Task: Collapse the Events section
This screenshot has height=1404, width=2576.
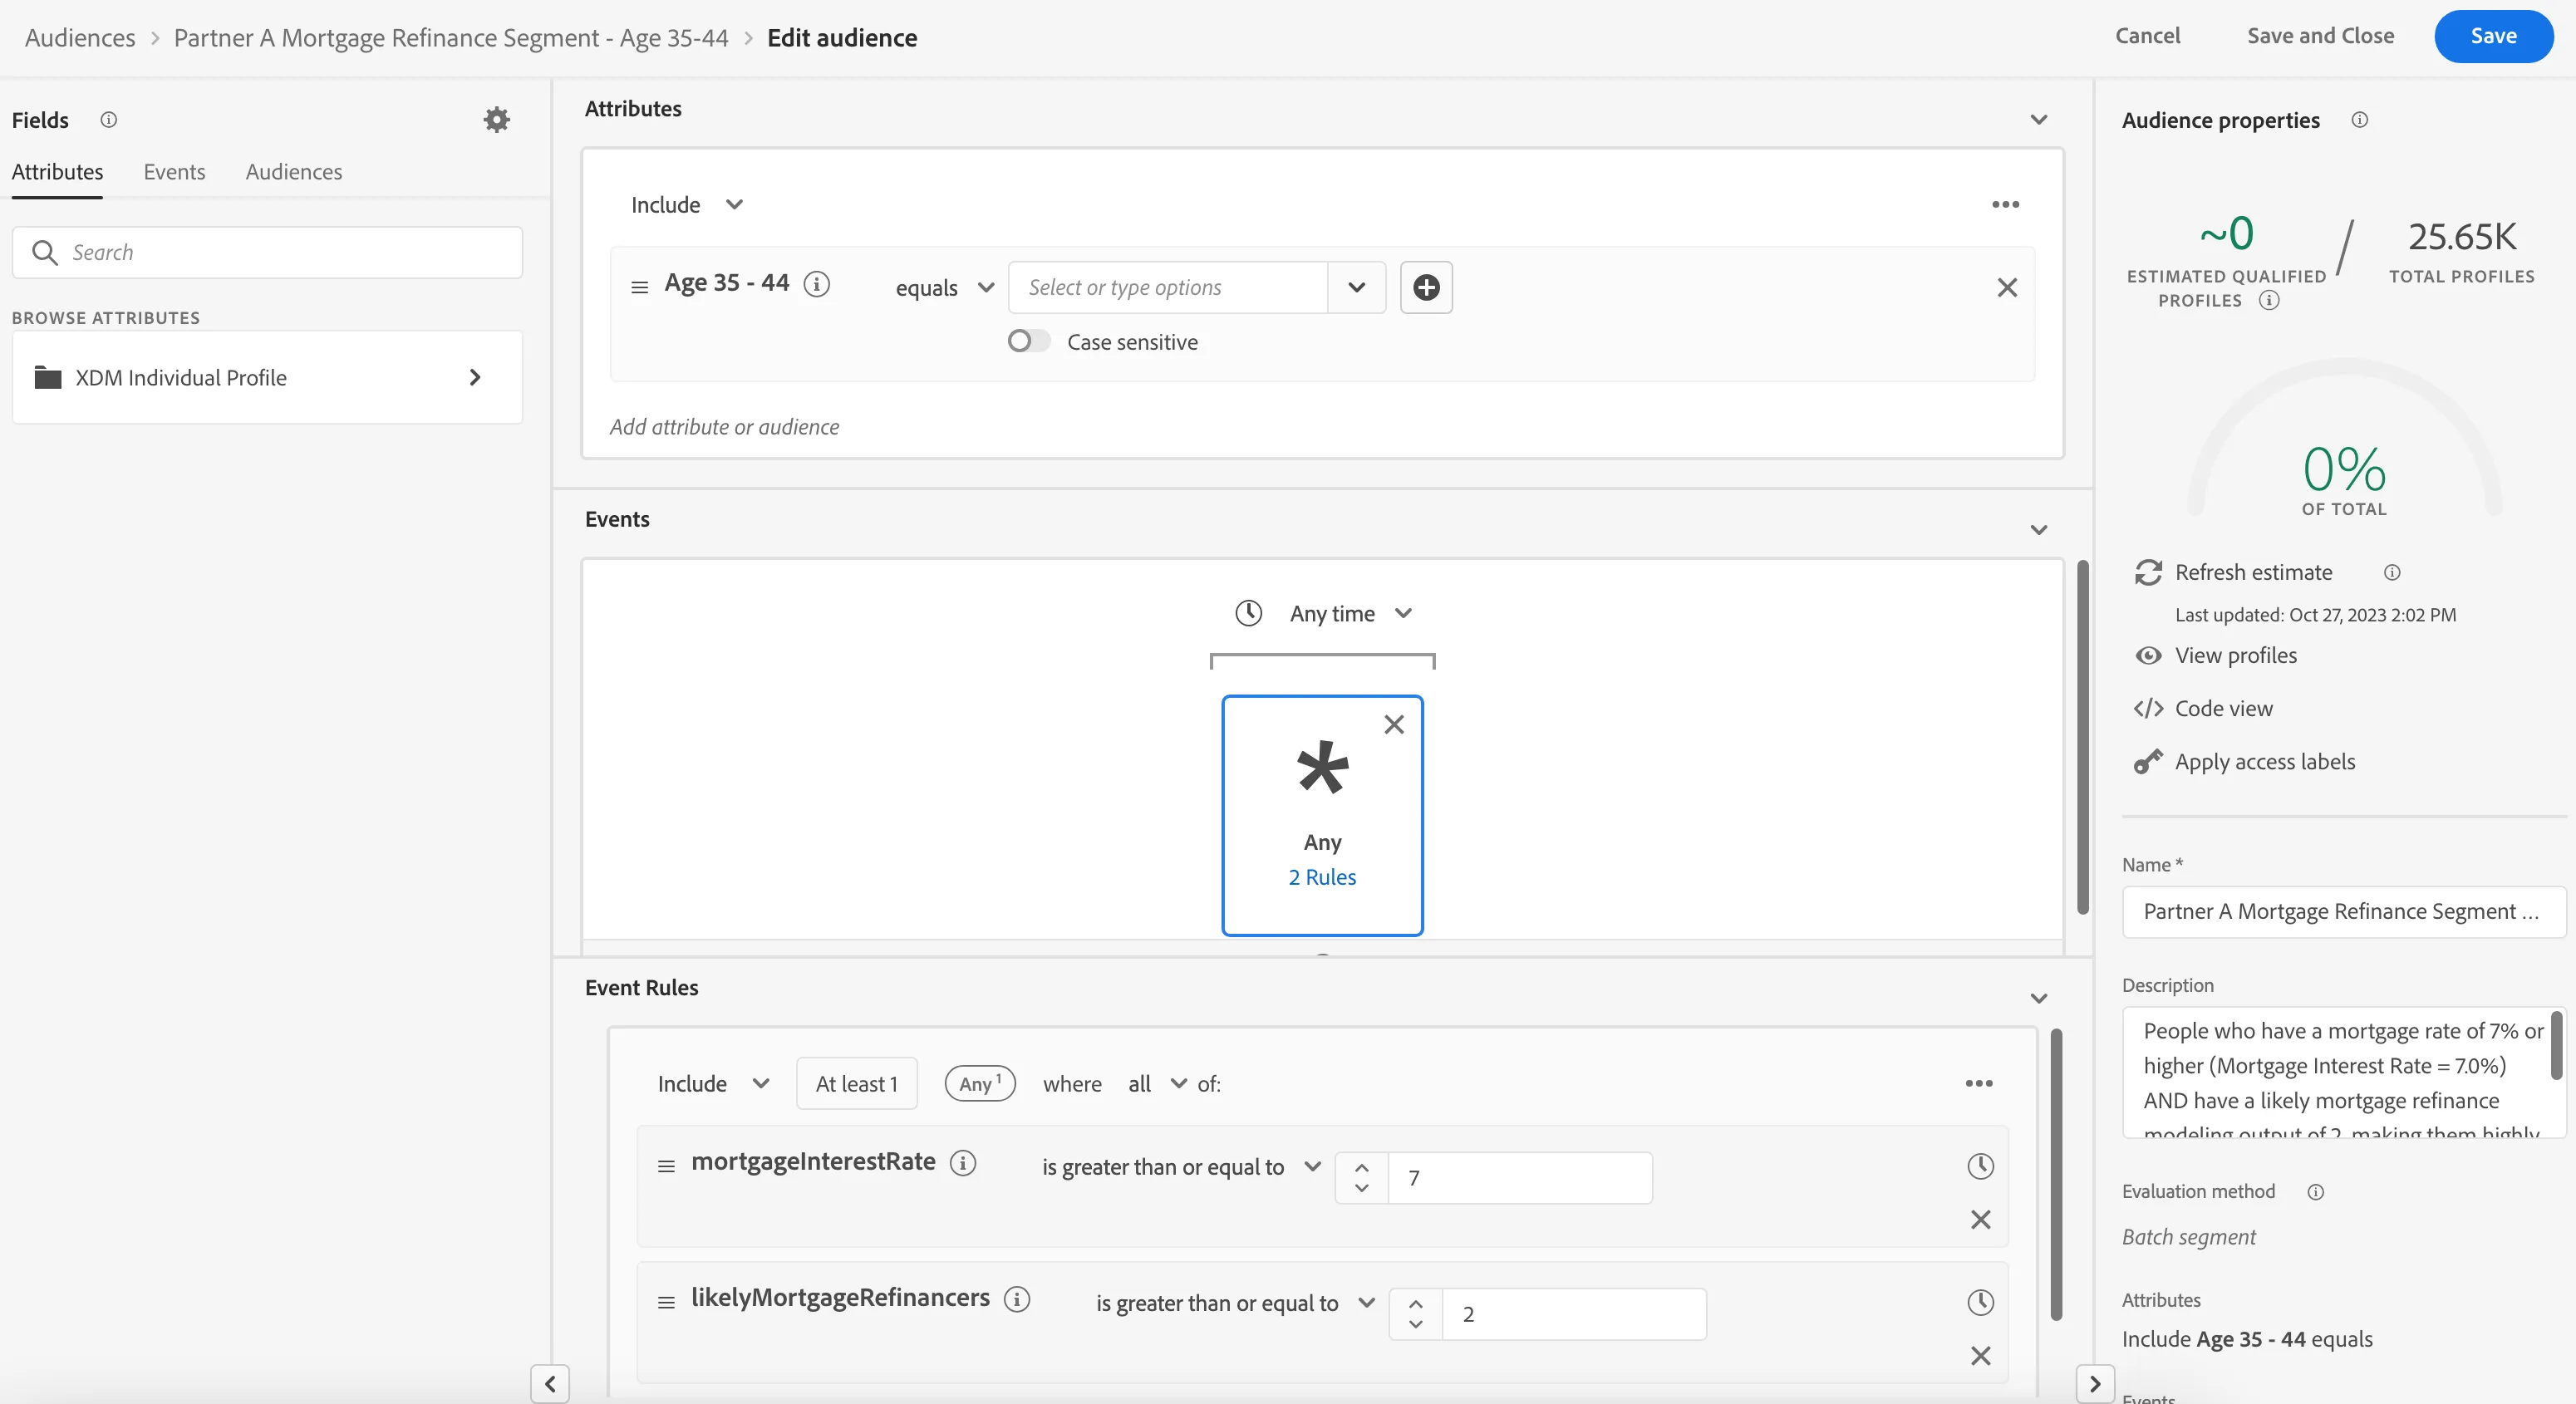Action: (x=2039, y=530)
